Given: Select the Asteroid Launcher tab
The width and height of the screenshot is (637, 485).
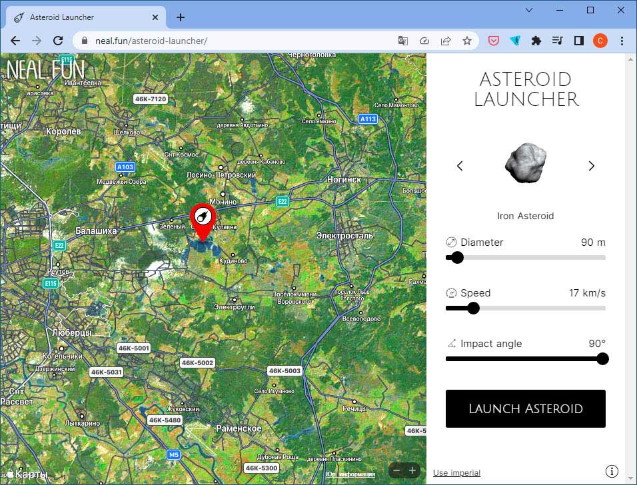Looking at the screenshot, I should click(x=85, y=17).
